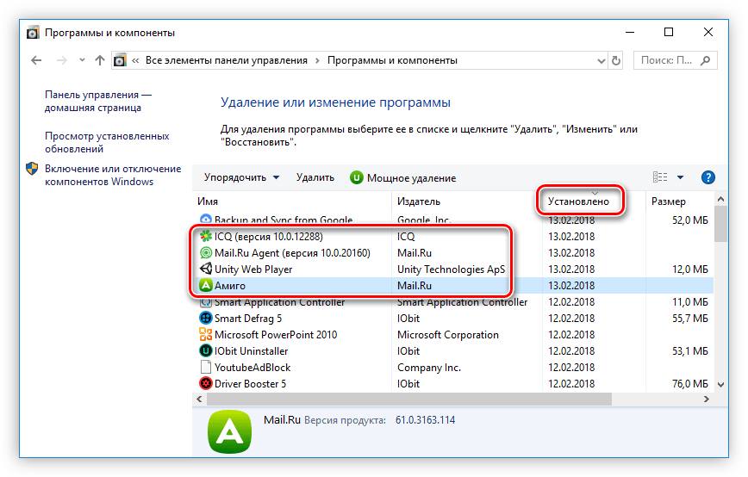Click the control panel icon in address bar
This screenshot has height=477, width=748.
tap(121, 60)
